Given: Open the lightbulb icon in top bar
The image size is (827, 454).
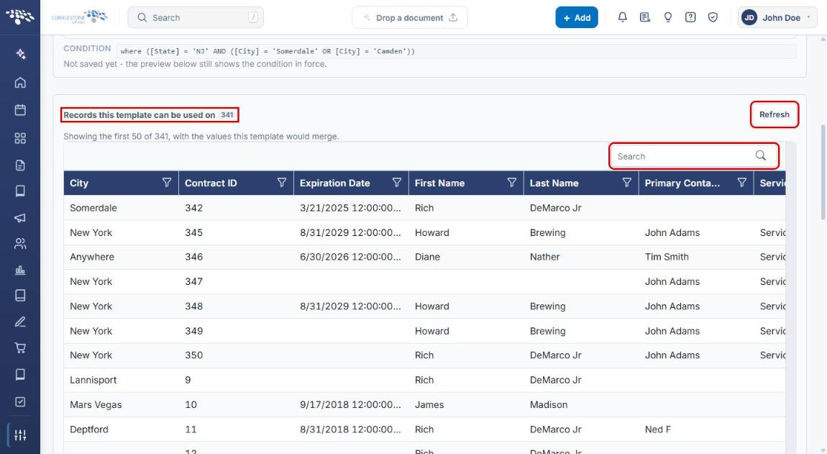Looking at the screenshot, I should pos(668,17).
